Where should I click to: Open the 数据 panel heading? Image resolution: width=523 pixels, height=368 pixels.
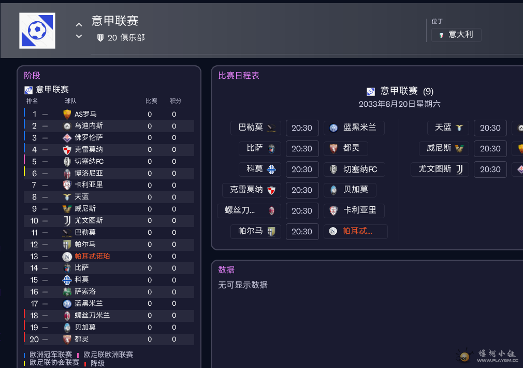click(226, 270)
